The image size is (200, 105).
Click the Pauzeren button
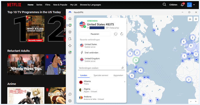pos(95,34)
